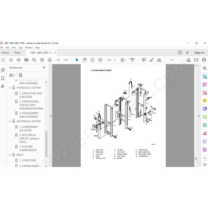Click the Save file icon

3,60
